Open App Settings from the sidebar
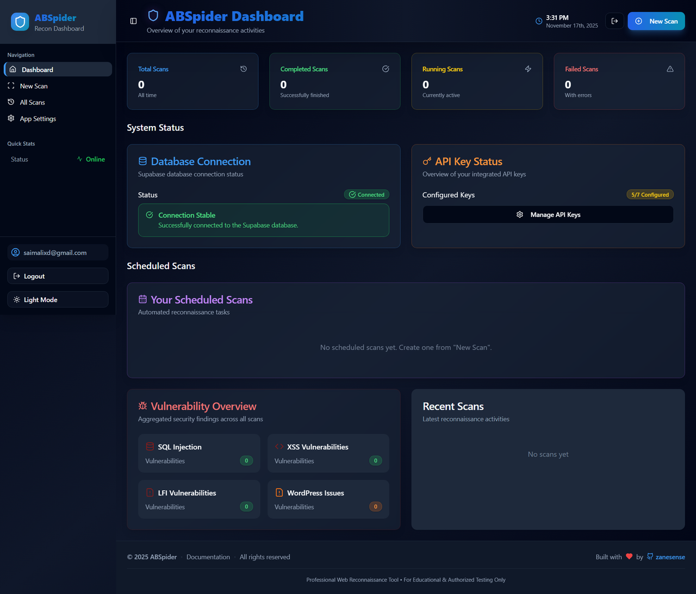 [x=58, y=118]
